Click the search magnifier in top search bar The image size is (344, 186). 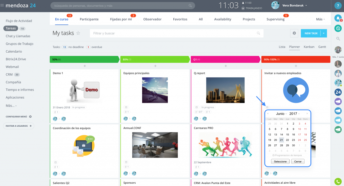(x=190, y=6)
